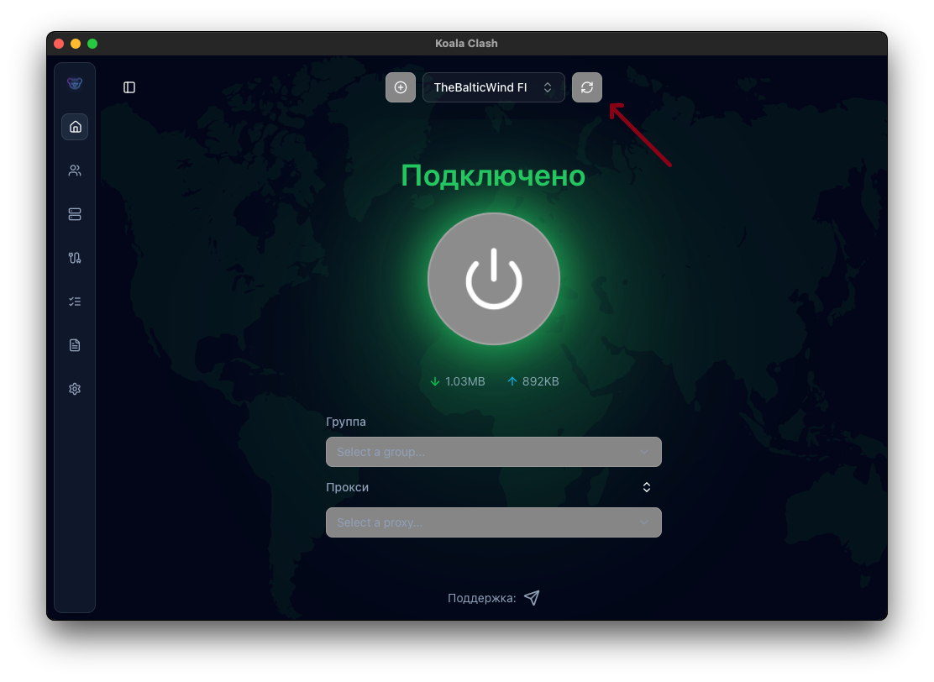Image resolution: width=934 pixels, height=682 pixels.
Task: Click the upload traffic 892KB indicator
Action: pyautogui.click(x=533, y=381)
